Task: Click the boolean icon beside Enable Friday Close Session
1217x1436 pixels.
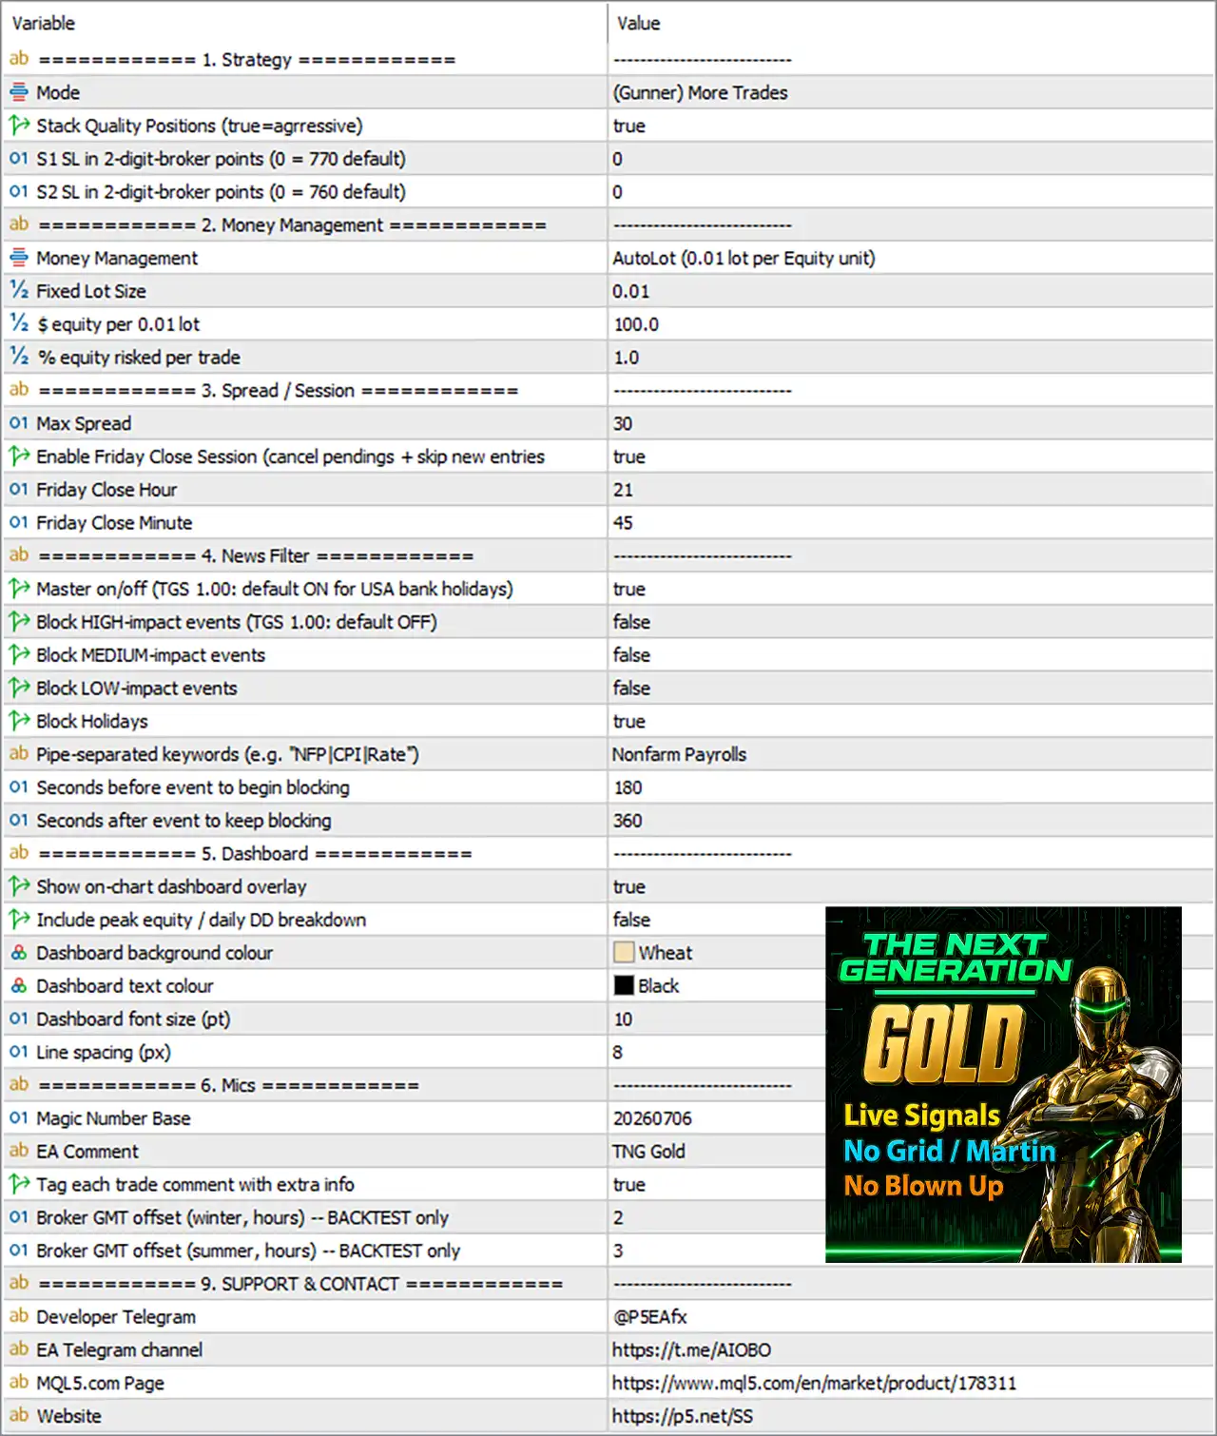Action: 19,456
